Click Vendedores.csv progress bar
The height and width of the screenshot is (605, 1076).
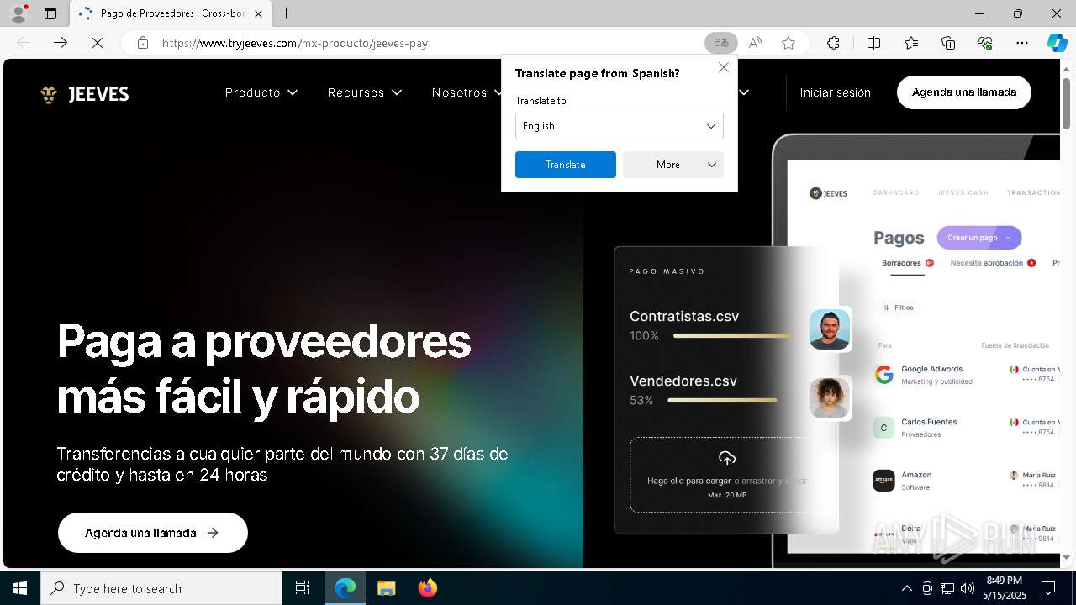(723, 401)
